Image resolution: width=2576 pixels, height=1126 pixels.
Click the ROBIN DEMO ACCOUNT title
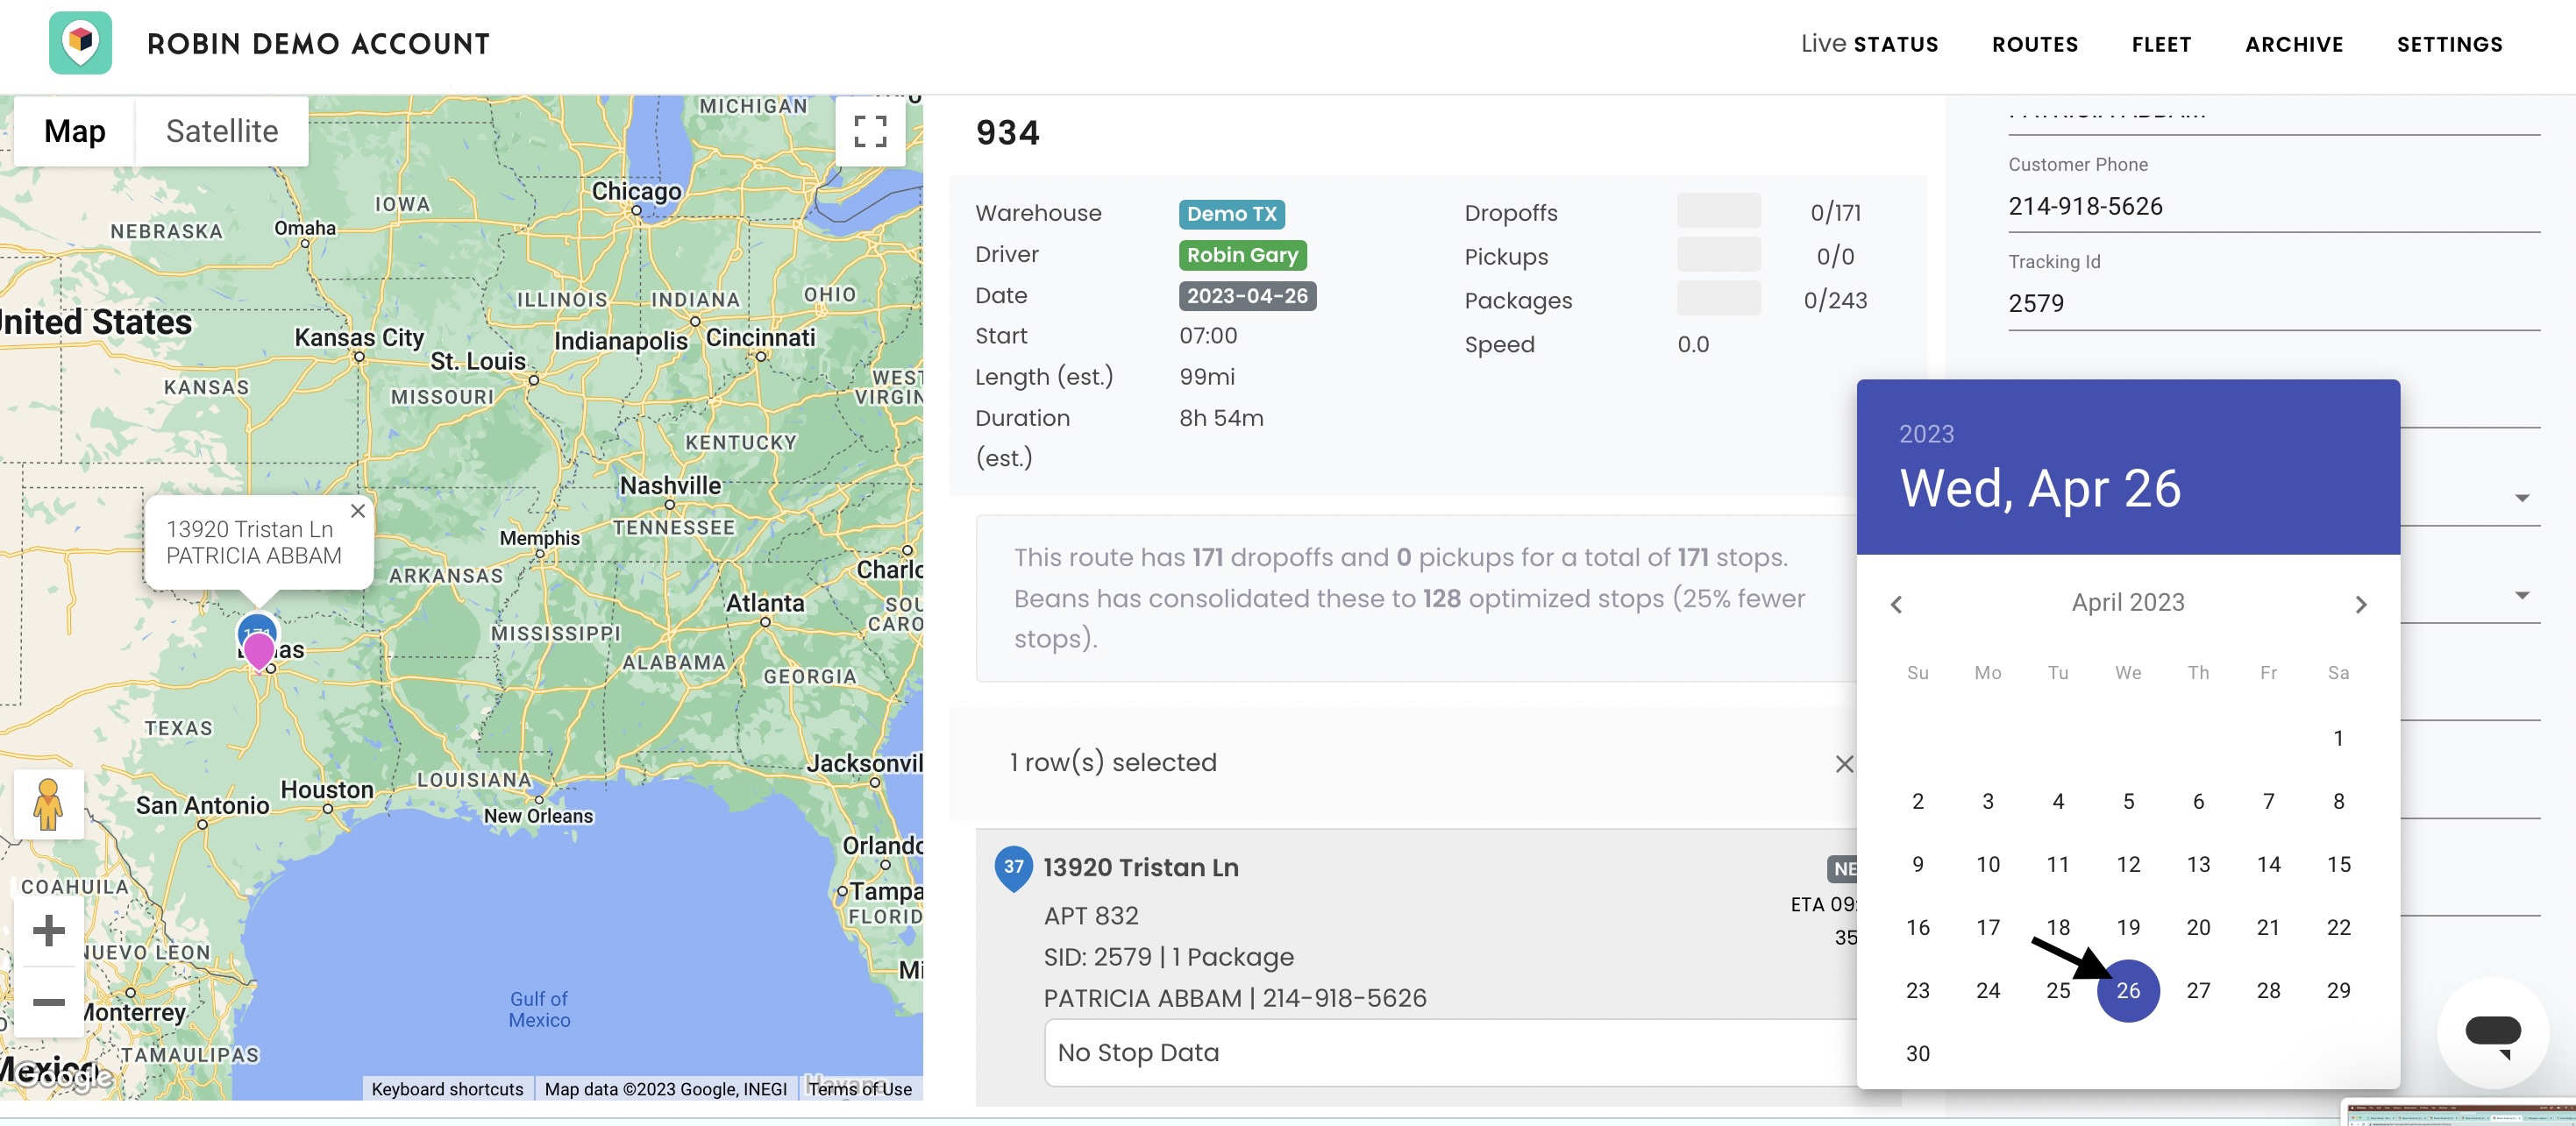pyautogui.click(x=318, y=44)
